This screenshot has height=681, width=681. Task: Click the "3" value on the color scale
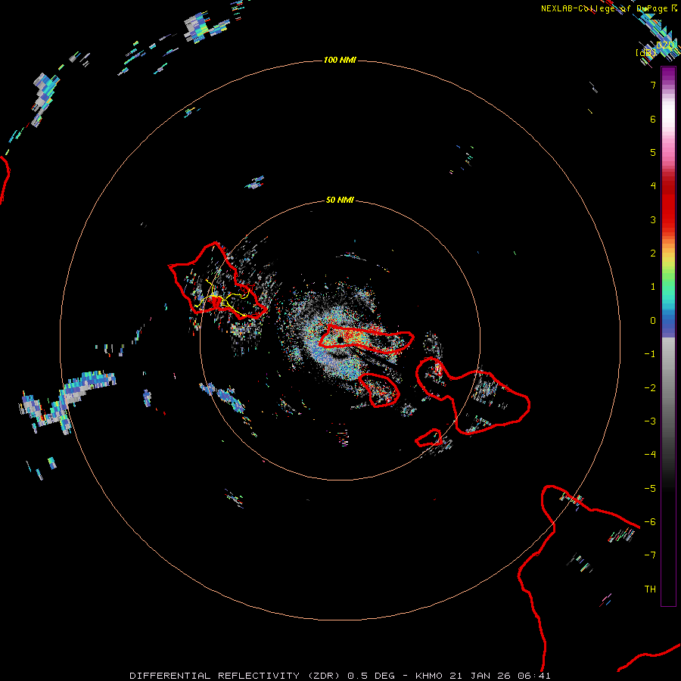point(653,219)
